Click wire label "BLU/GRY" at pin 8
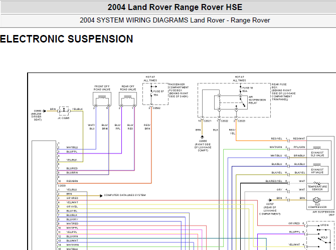 click(x=72, y=219)
